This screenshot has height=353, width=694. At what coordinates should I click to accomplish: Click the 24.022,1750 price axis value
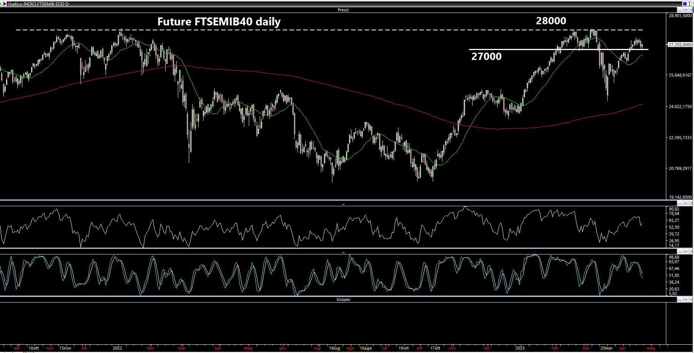680,107
